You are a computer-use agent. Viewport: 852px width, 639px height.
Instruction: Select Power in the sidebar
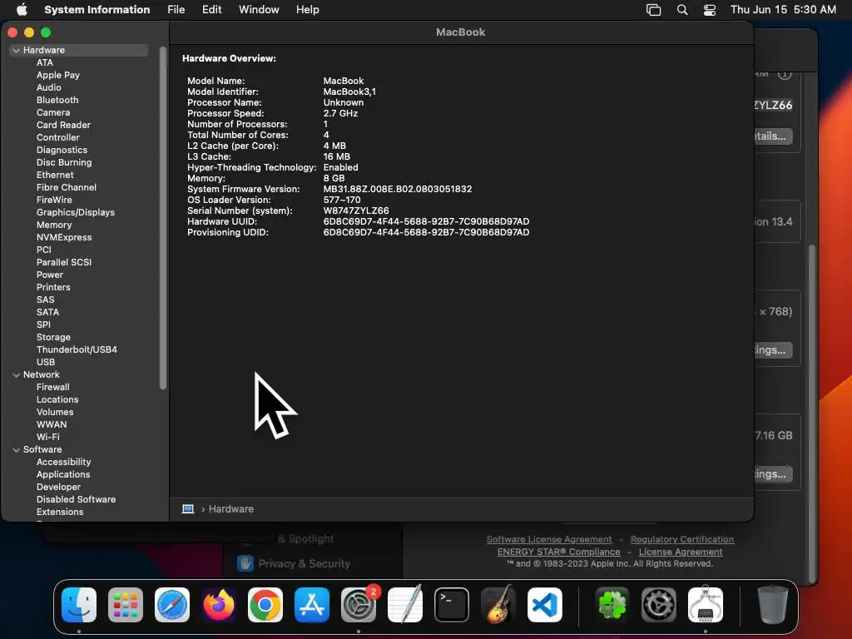pyautogui.click(x=50, y=275)
